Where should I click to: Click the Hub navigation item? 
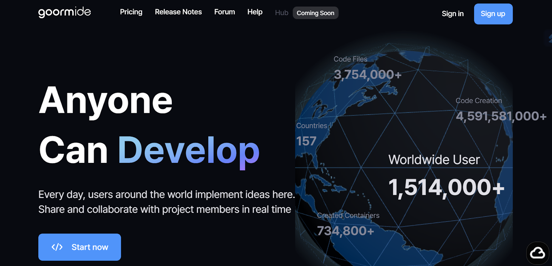282,13
